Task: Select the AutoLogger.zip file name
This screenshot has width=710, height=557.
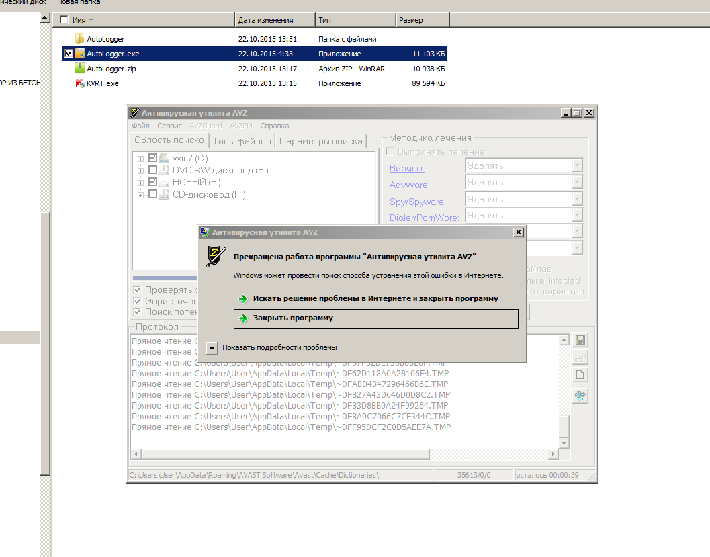Action: point(112,69)
